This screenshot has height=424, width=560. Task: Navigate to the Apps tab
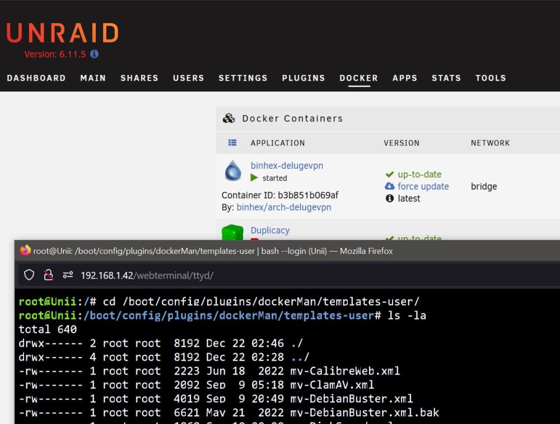405,78
